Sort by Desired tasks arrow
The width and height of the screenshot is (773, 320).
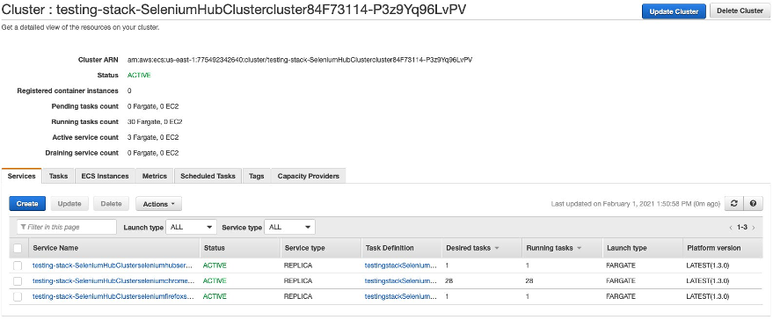pyautogui.click(x=497, y=248)
